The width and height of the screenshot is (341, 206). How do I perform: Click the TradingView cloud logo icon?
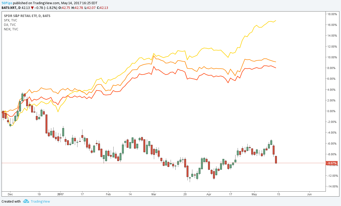[26, 201]
